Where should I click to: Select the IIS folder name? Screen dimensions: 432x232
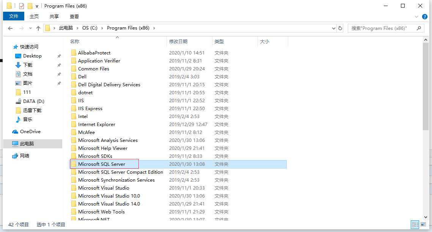pyautogui.click(x=81, y=100)
